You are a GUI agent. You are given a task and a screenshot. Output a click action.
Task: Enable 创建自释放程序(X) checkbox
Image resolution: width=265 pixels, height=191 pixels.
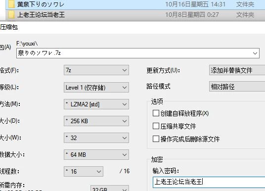pyautogui.click(x=156, y=113)
